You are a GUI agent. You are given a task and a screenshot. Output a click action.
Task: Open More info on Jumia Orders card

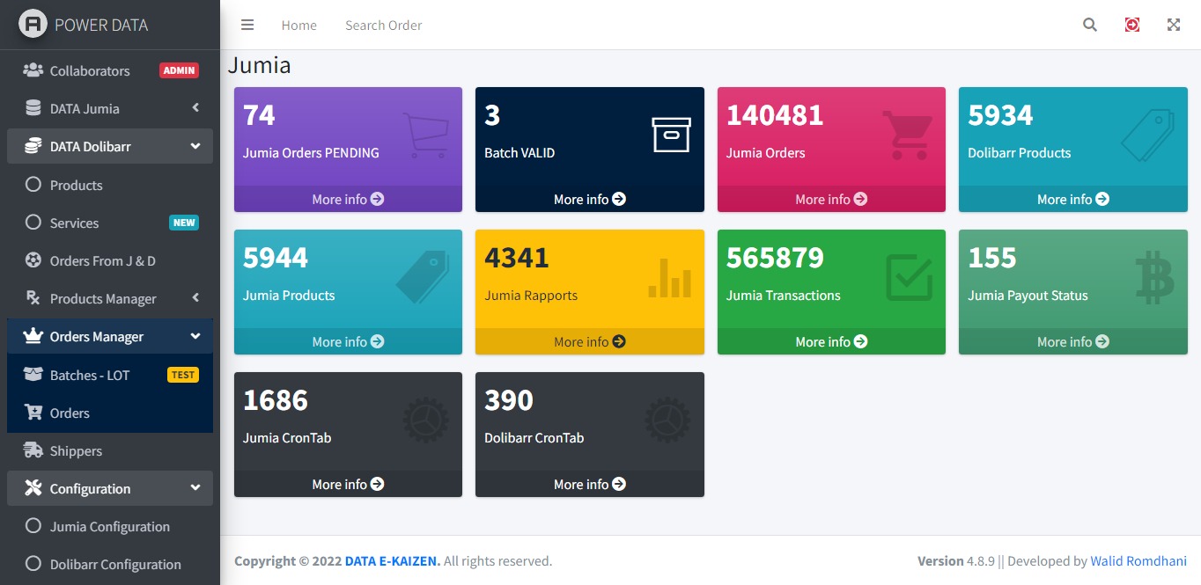point(831,199)
